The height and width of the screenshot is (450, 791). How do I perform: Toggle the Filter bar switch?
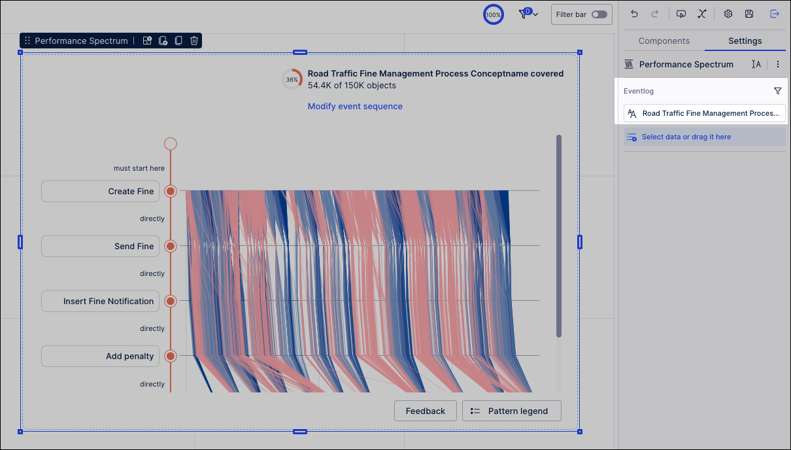point(599,14)
